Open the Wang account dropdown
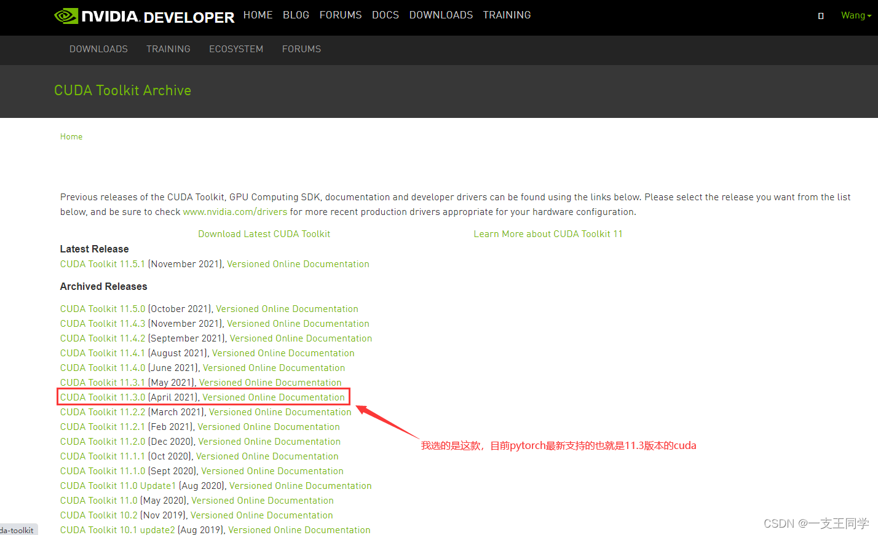Viewport: 878px width, 535px height. pyautogui.click(x=856, y=15)
